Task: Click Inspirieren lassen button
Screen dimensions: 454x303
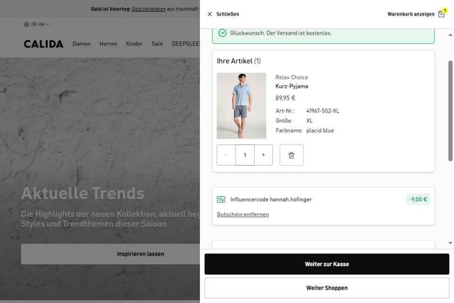Action: pyautogui.click(x=111, y=254)
